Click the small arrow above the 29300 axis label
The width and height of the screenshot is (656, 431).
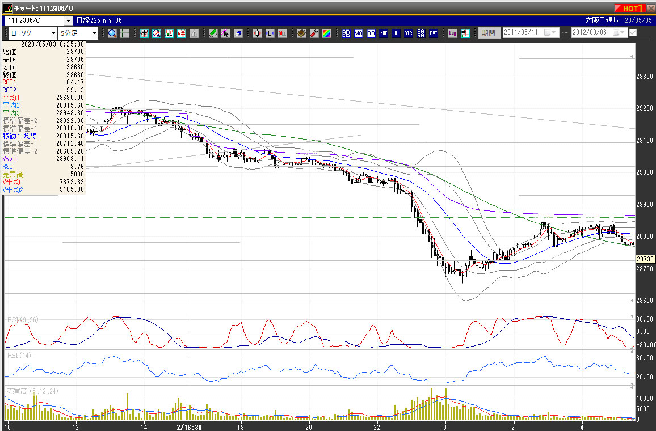632,57
